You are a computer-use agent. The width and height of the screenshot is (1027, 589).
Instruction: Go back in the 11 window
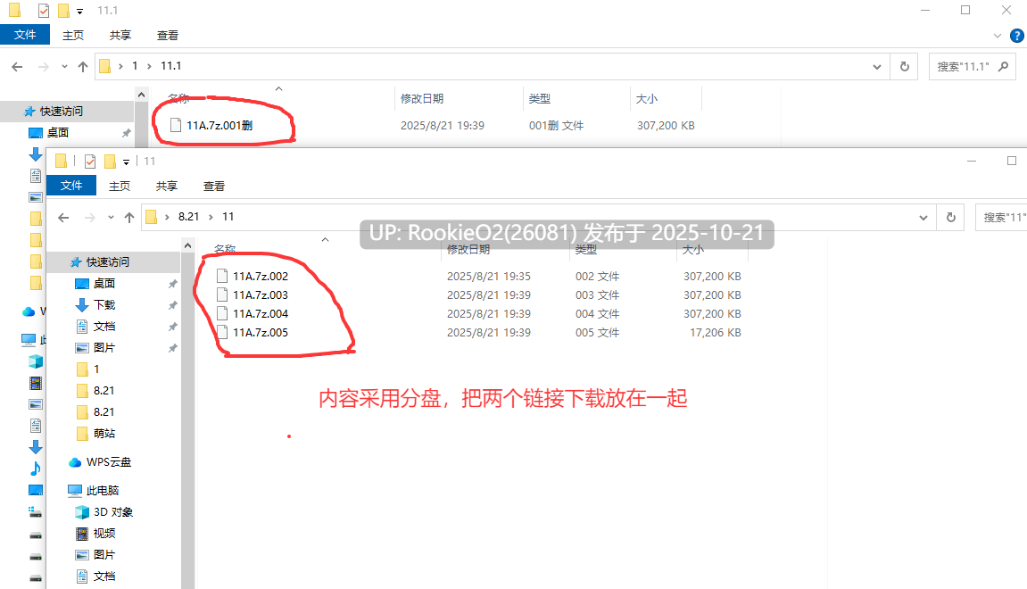pyautogui.click(x=63, y=218)
